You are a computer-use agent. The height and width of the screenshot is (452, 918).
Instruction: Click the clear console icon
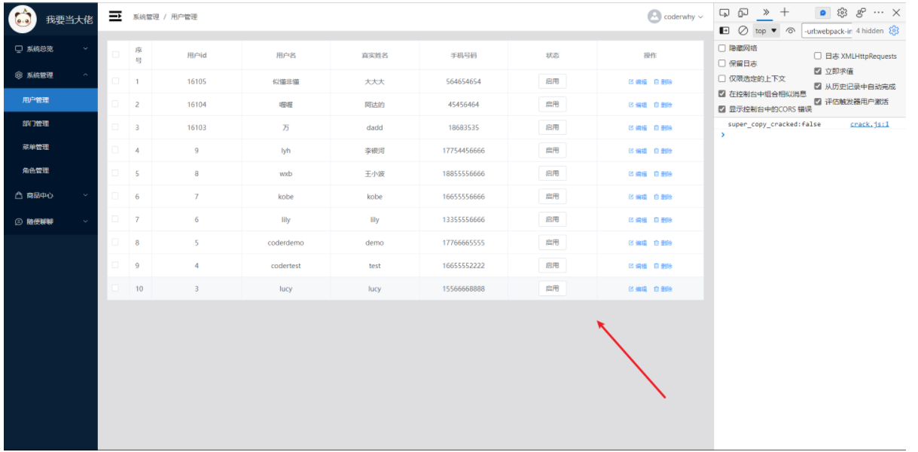click(x=743, y=31)
